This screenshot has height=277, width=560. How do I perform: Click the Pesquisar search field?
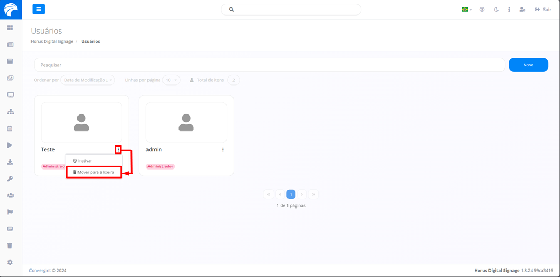270,65
